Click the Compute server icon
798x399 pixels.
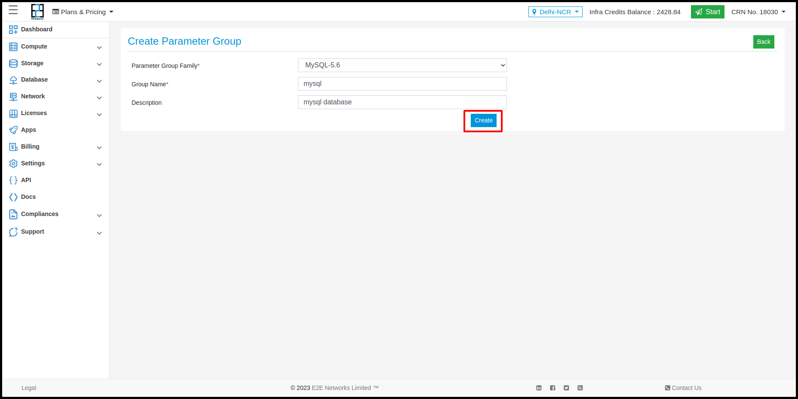pos(13,46)
